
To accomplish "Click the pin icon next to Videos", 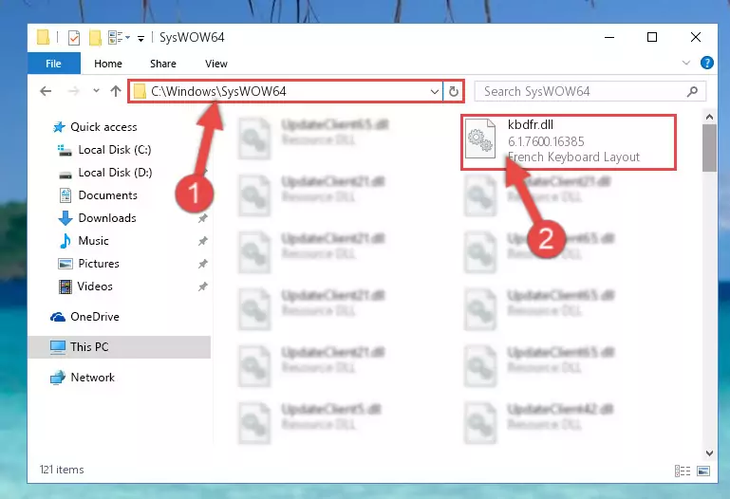I will pos(202,286).
